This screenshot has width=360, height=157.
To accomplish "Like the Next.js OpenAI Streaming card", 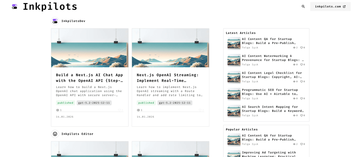I will 200,110.
